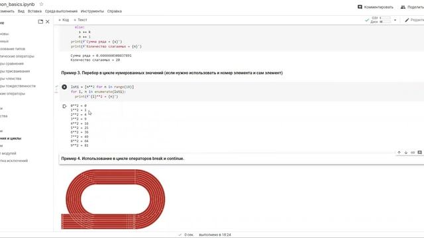Go to the преобразование типов sidebar section
This screenshot has height=238, width=424.
point(13,49)
